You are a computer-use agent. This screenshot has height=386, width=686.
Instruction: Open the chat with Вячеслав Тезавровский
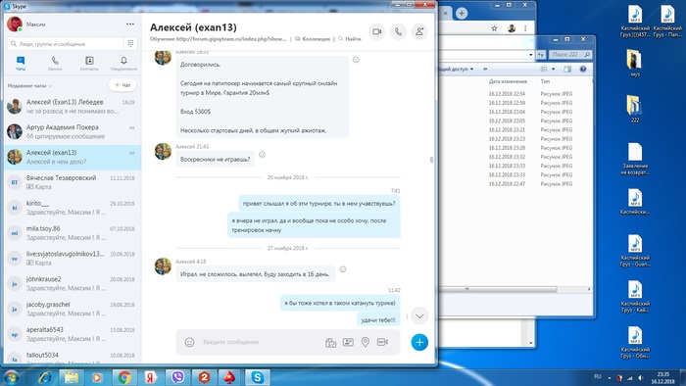tap(73, 182)
